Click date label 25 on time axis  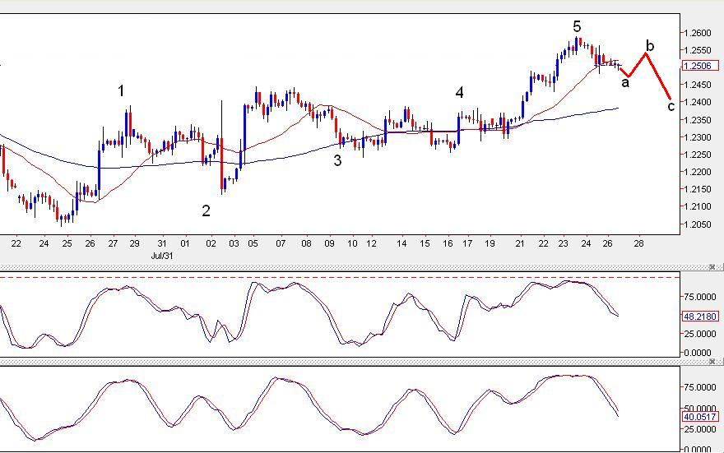tap(67, 243)
